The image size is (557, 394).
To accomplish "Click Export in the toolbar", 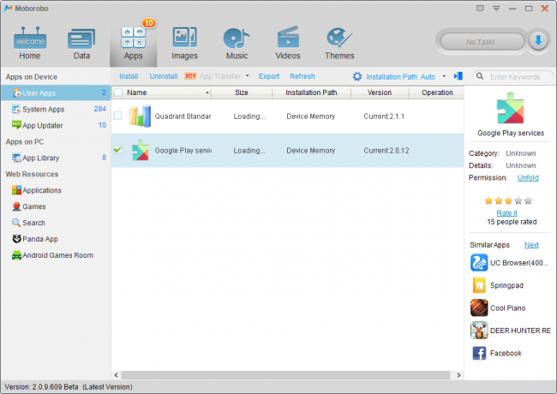I will pyautogui.click(x=269, y=76).
